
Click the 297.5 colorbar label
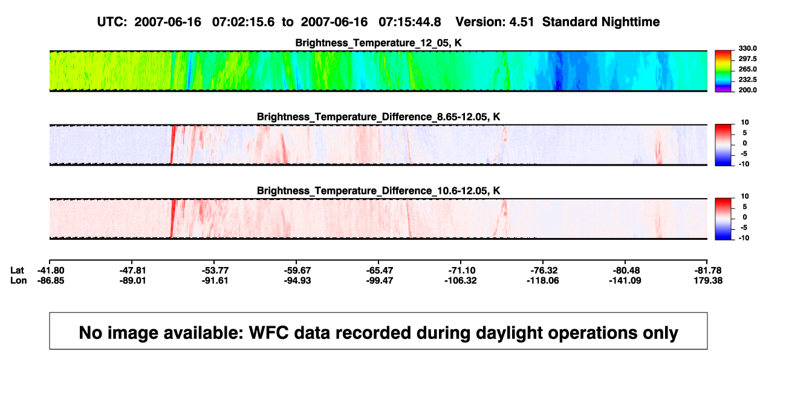point(748,59)
